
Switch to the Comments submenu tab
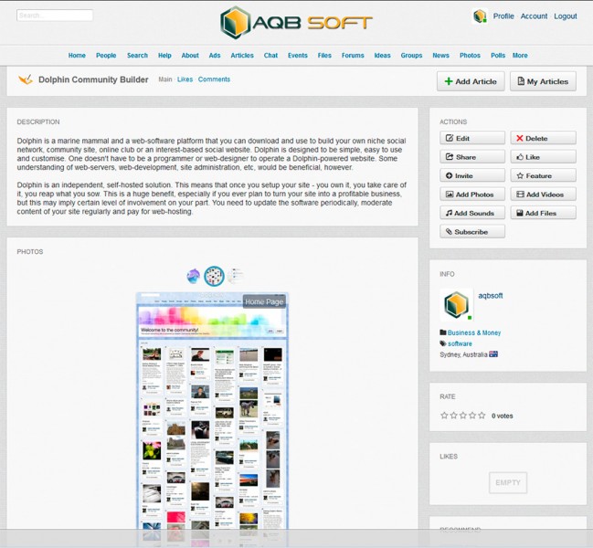[x=214, y=79]
